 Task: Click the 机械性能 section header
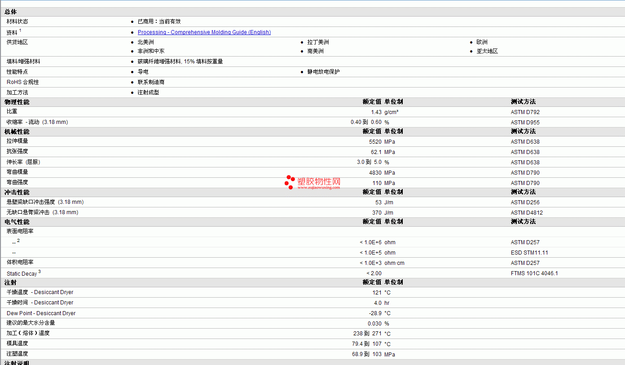17,132
